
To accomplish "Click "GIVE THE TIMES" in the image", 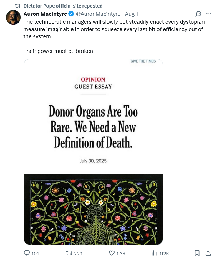I will click(x=143, y=61).
